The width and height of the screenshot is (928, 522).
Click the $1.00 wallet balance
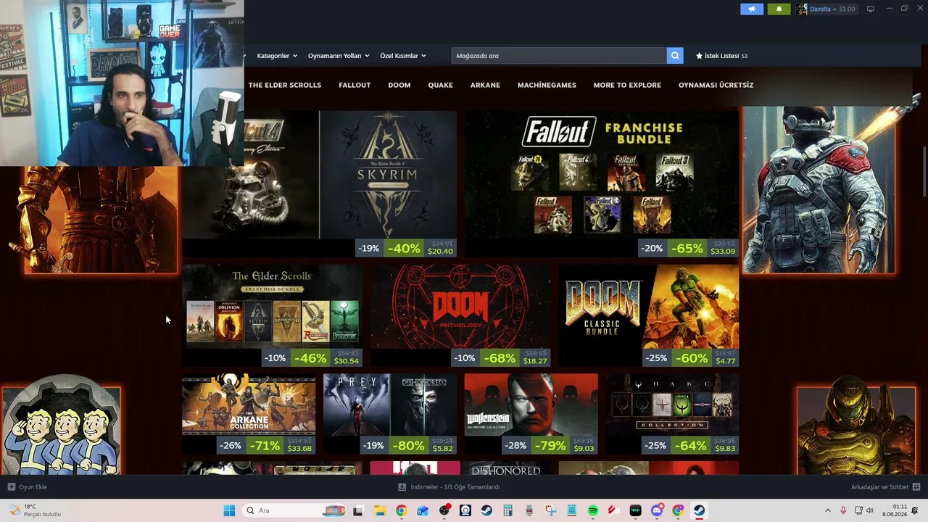tap(847, 9)
